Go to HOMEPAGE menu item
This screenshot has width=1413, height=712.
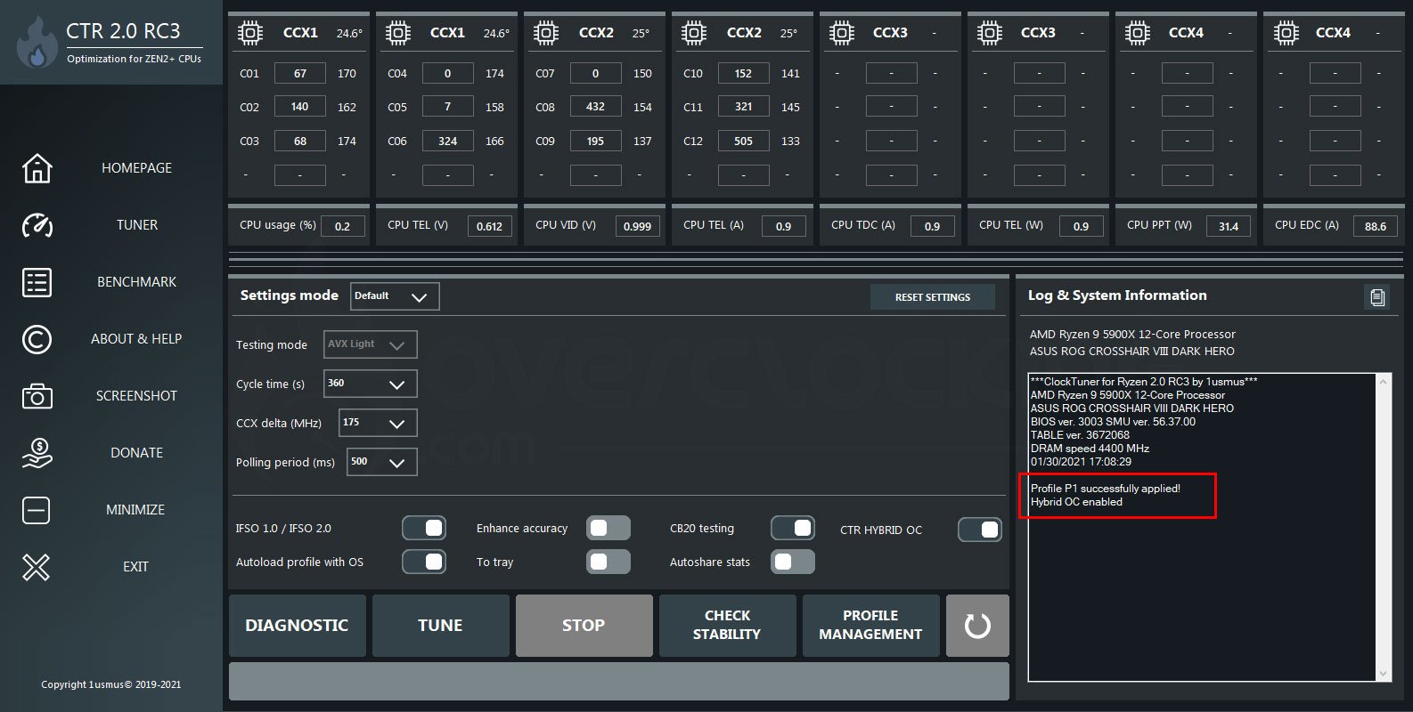[136, 168]
